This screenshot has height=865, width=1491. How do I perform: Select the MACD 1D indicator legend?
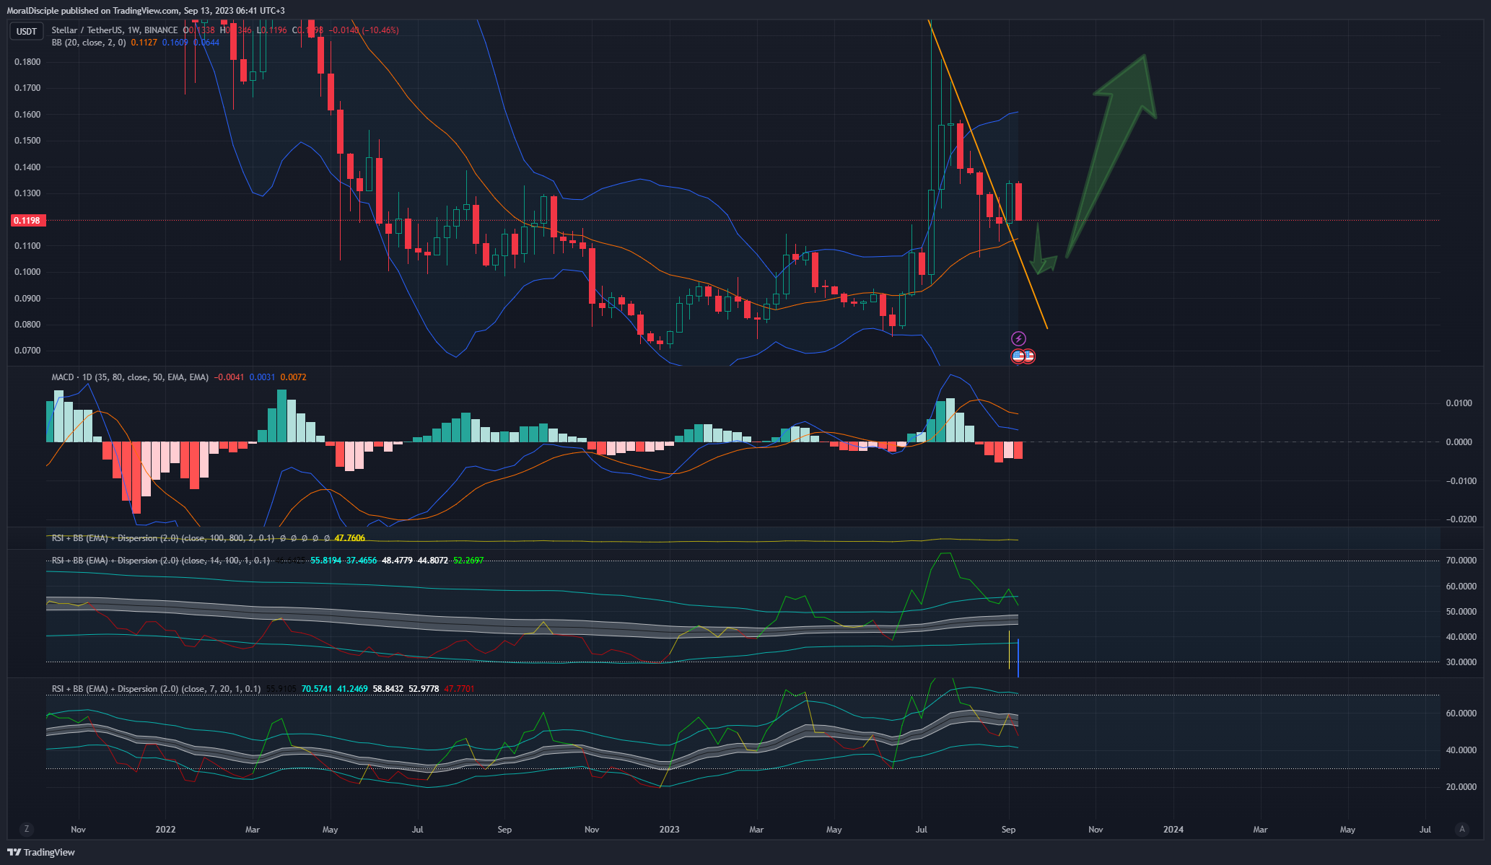pyautogui.click(x=130, y=377)
